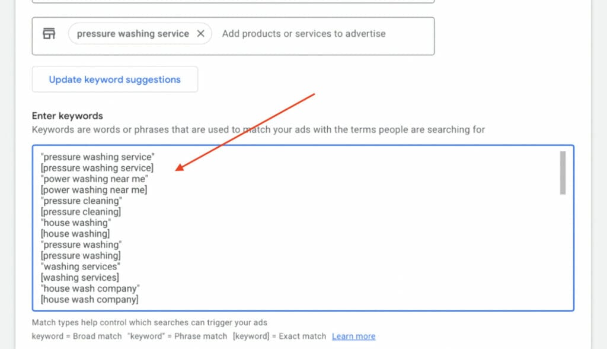Image resolution: width=607 pixels, height=349 pixels.
Task: Click the keyword box scrollbar thumb
Action: click(563, 172)
